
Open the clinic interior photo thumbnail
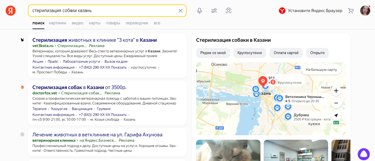(x=296, y=150)
